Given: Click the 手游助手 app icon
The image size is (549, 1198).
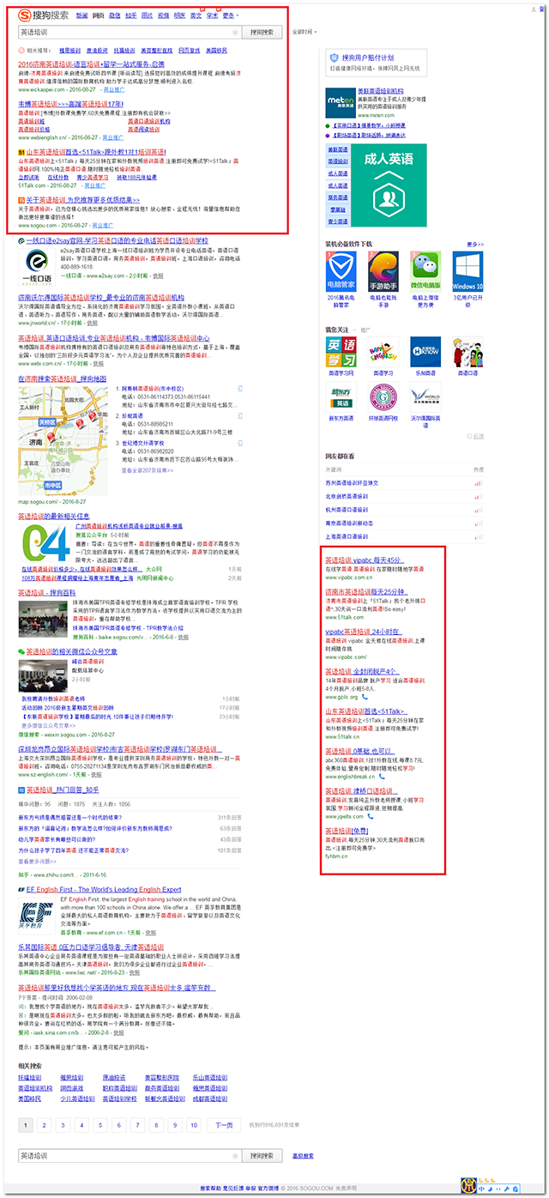Looking at the screenshot, I should tap(383, 269).
